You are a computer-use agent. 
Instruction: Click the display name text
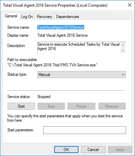point(63,35)
